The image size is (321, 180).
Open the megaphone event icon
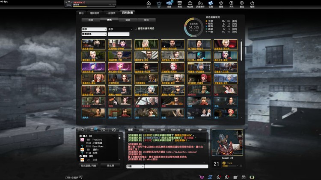169,3
